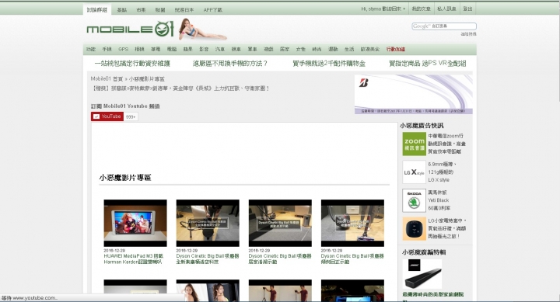The height and width of the screenshot is (302, 560).
Task: Open the 買指定商品送PS VR promo link
Action: point(428,64)
